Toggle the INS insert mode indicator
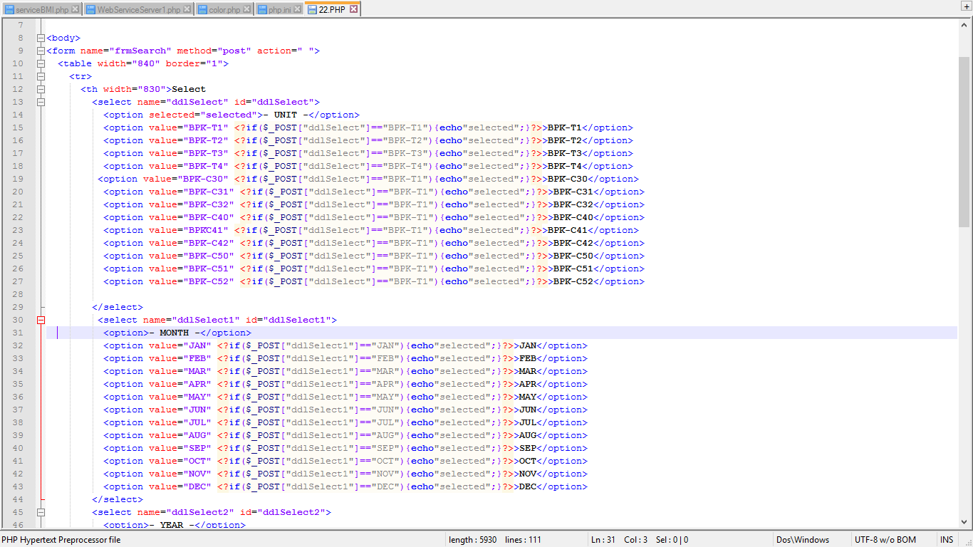This screenshot has height=547, width=973. 947,540
